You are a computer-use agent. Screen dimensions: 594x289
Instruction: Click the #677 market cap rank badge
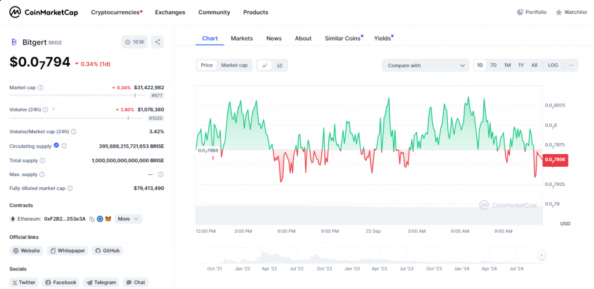[157, 96]
